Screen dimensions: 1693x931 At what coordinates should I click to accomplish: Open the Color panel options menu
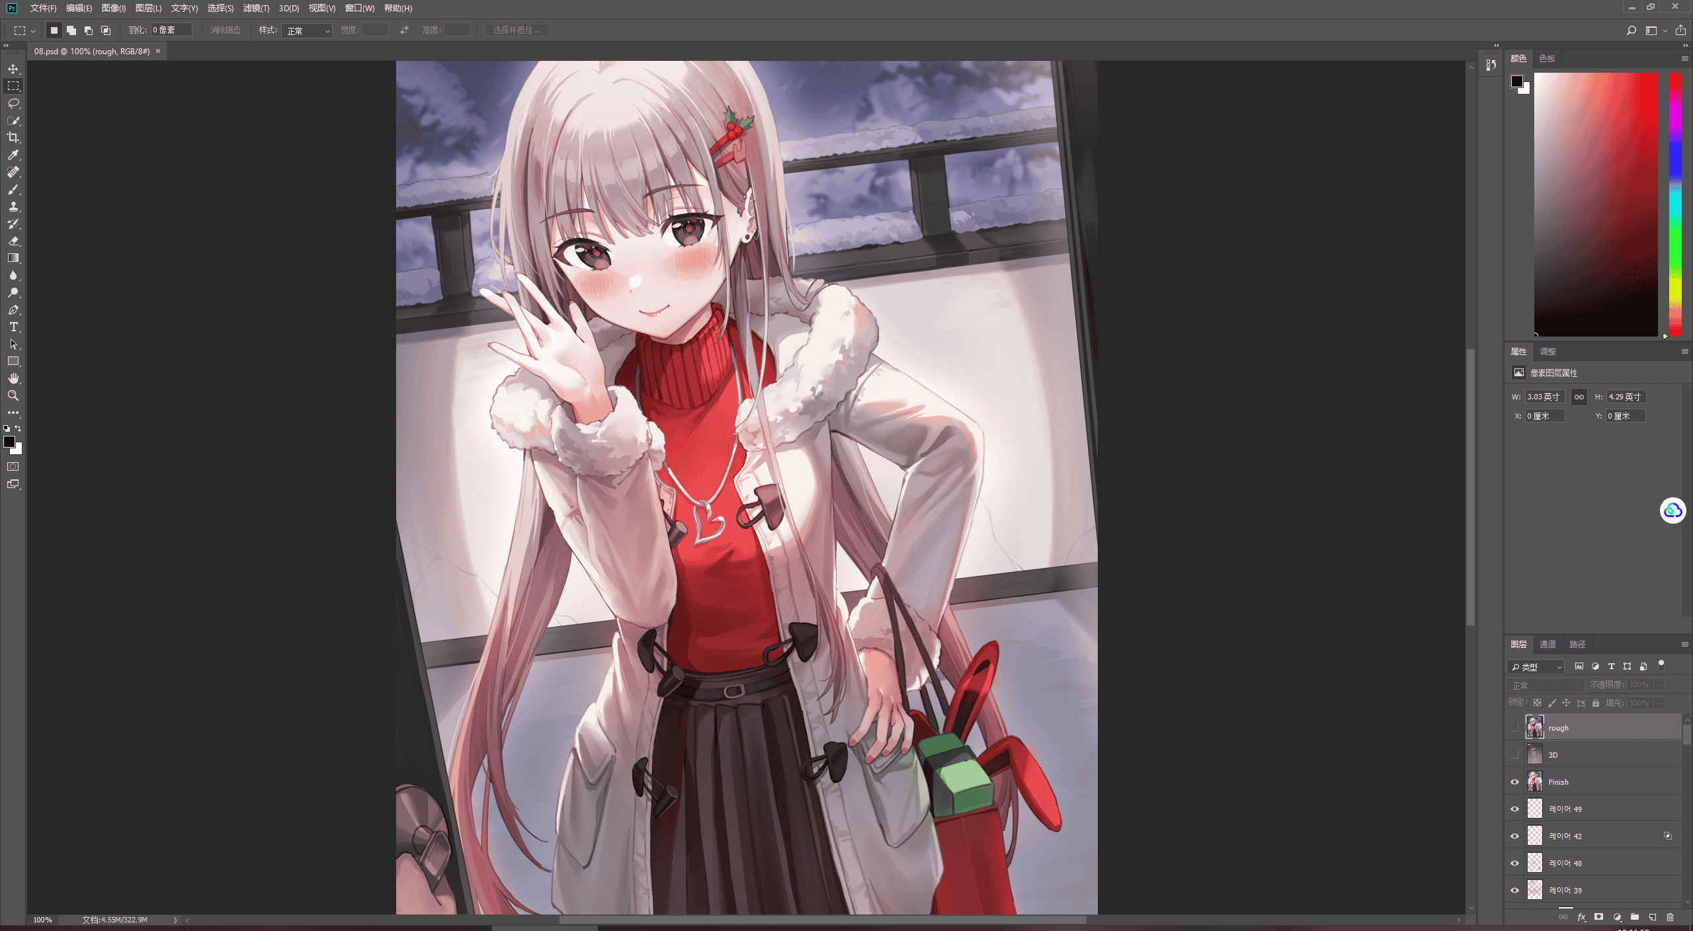tap(1684, 58)
